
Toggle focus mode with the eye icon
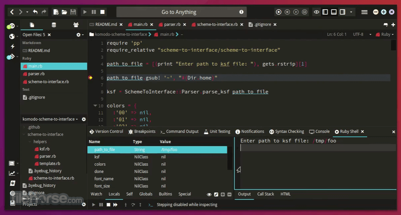[317, 12]
